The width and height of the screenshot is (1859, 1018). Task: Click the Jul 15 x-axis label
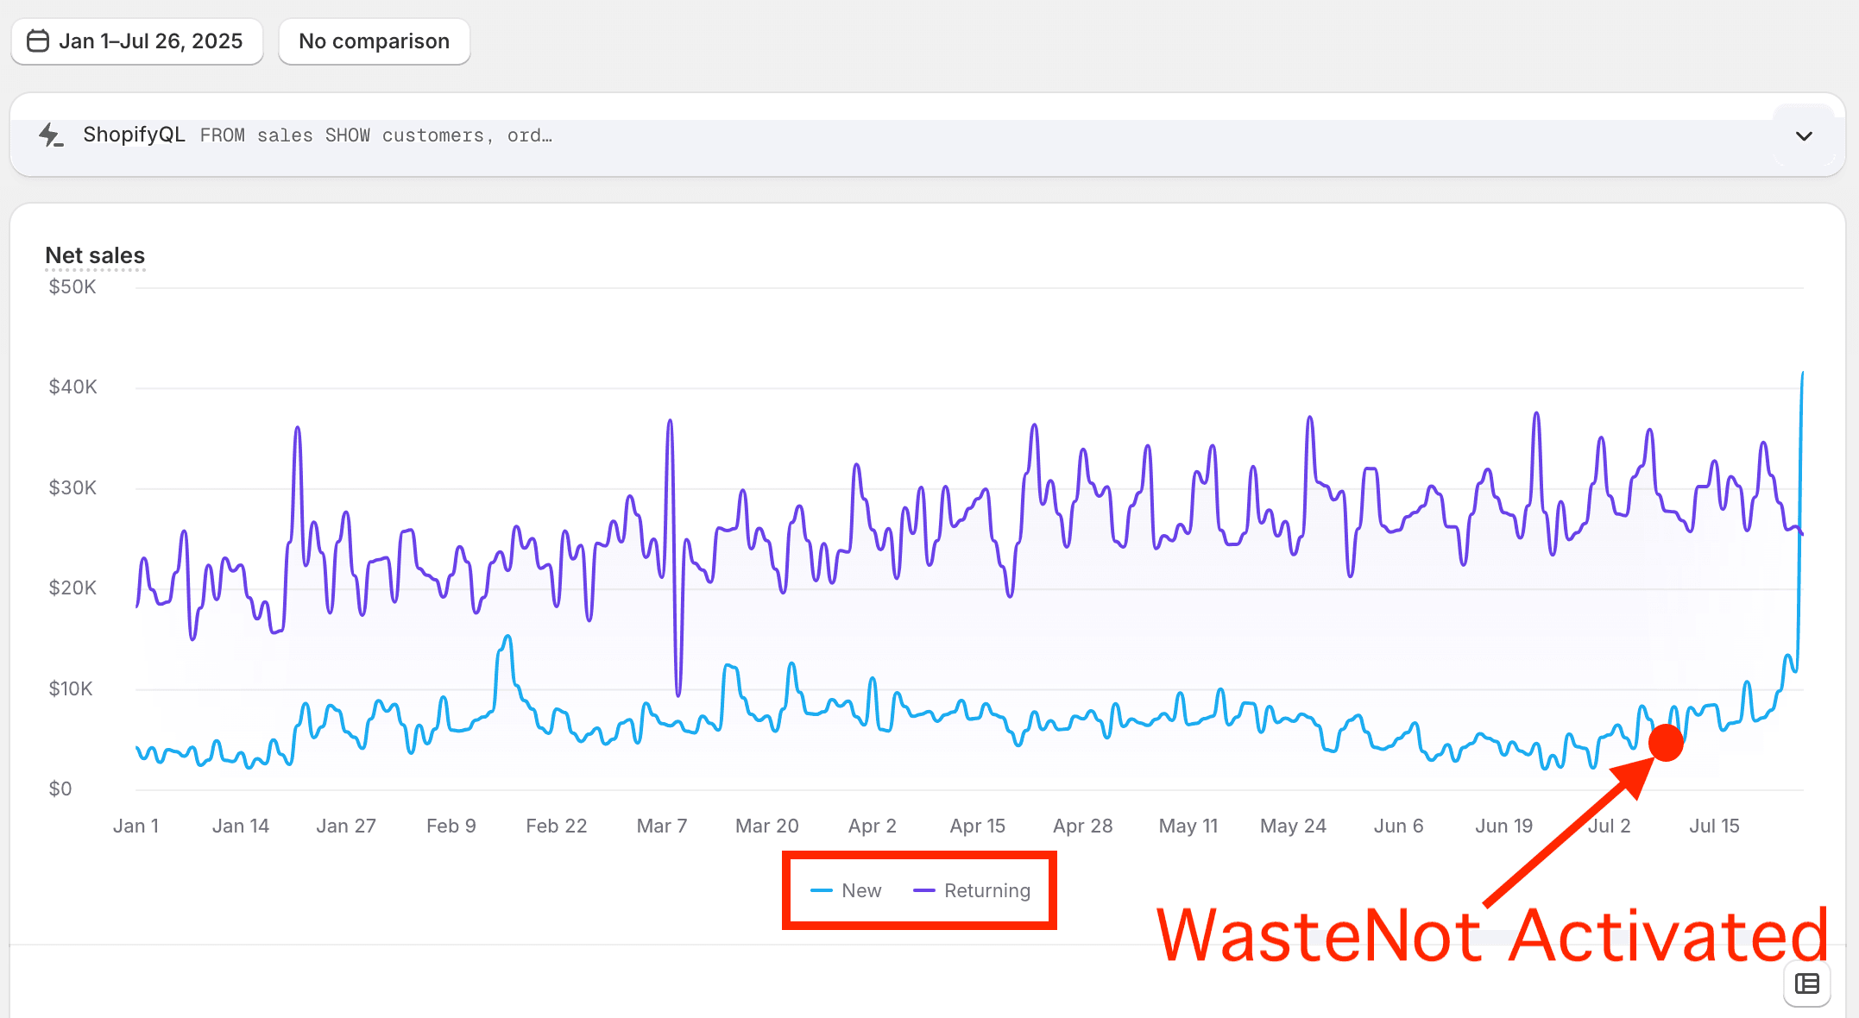(x=1715, y=826)
